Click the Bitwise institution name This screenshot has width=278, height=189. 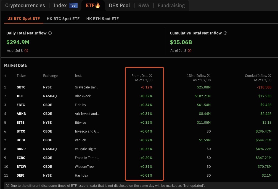(81, 123)
